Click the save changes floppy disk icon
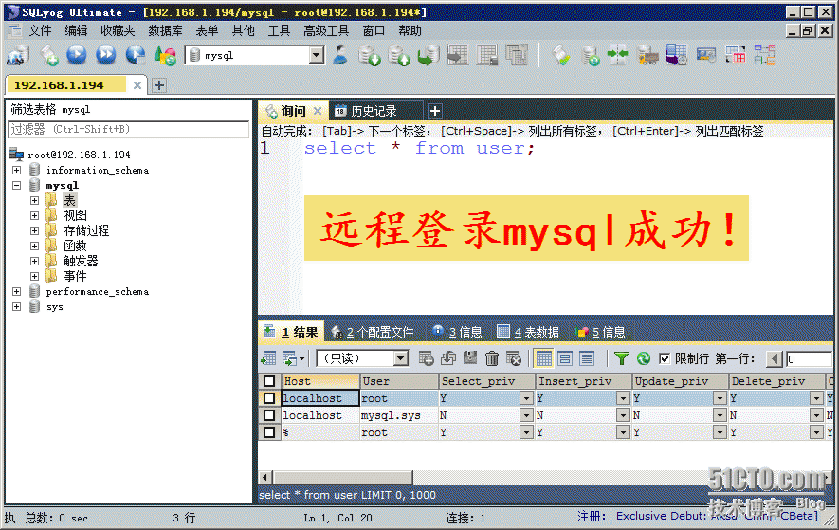The image size is (839, 530). click(470, 358)
